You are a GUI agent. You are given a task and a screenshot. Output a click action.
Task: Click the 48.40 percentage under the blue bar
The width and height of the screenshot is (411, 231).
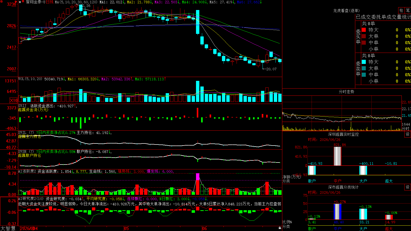(339, 222)
